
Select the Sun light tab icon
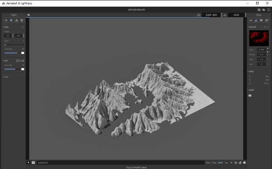(11, 20)
